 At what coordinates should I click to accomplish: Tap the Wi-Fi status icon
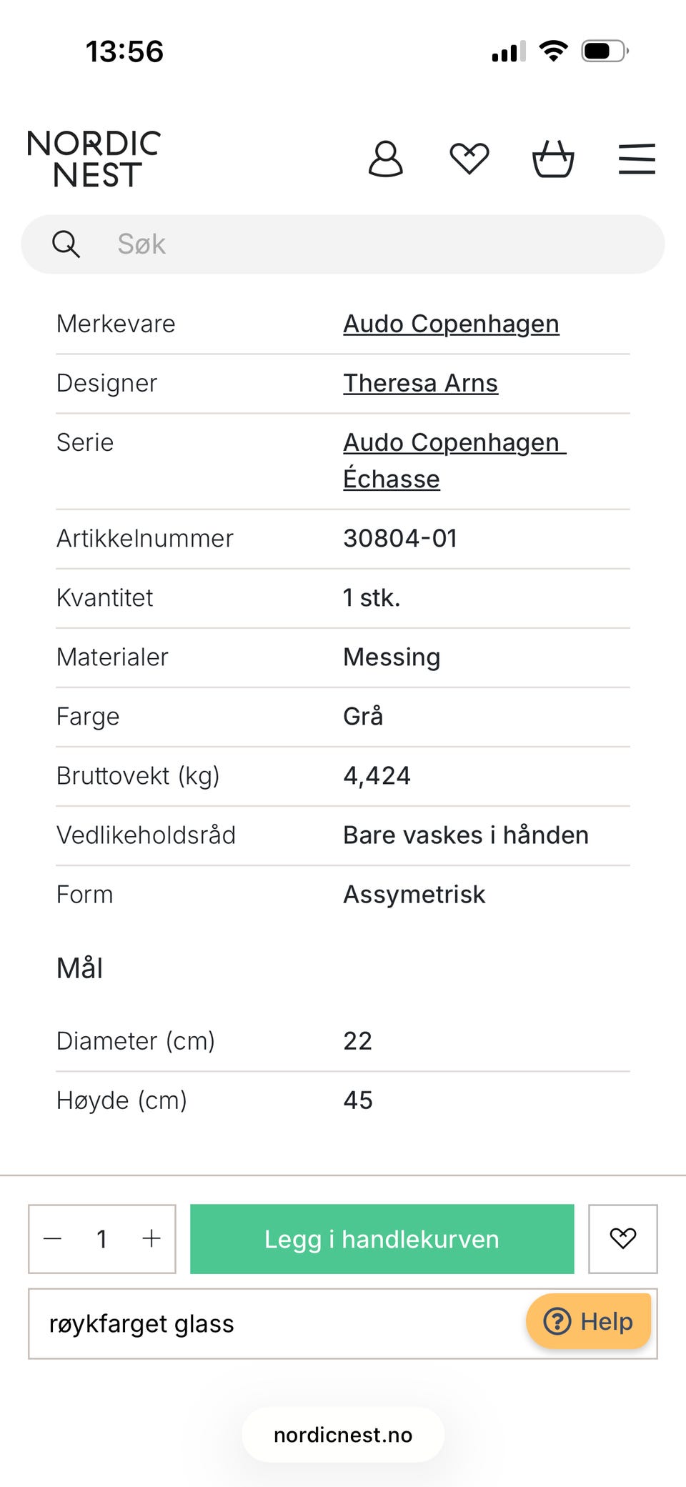pos(553,51)
